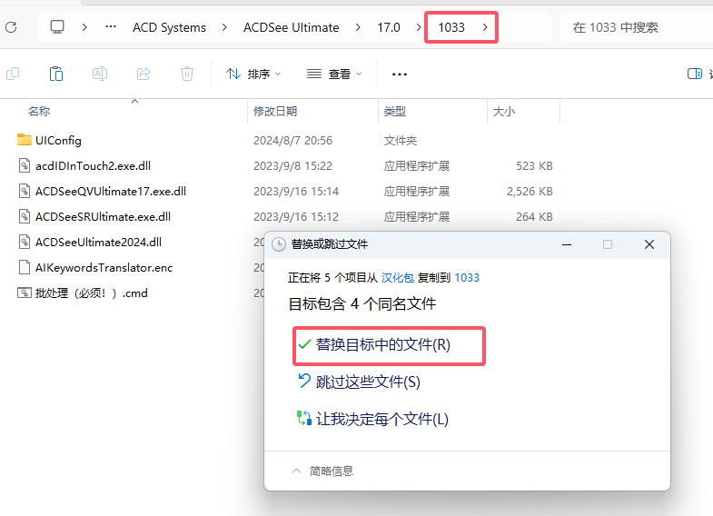The image size is (713, 516).
Task: Sort by 名称 column header
Action: tap(39, 112)
